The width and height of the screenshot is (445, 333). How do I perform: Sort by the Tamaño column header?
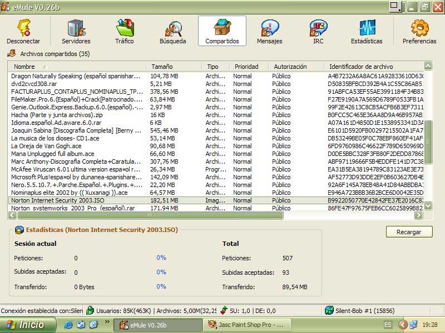[174, 67]
